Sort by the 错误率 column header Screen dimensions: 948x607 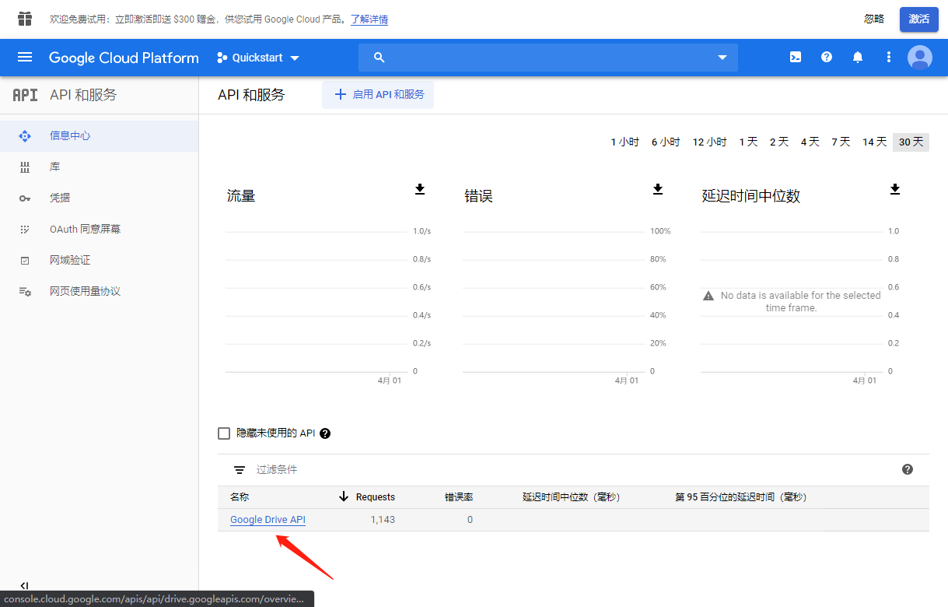(x=459, y=496)
